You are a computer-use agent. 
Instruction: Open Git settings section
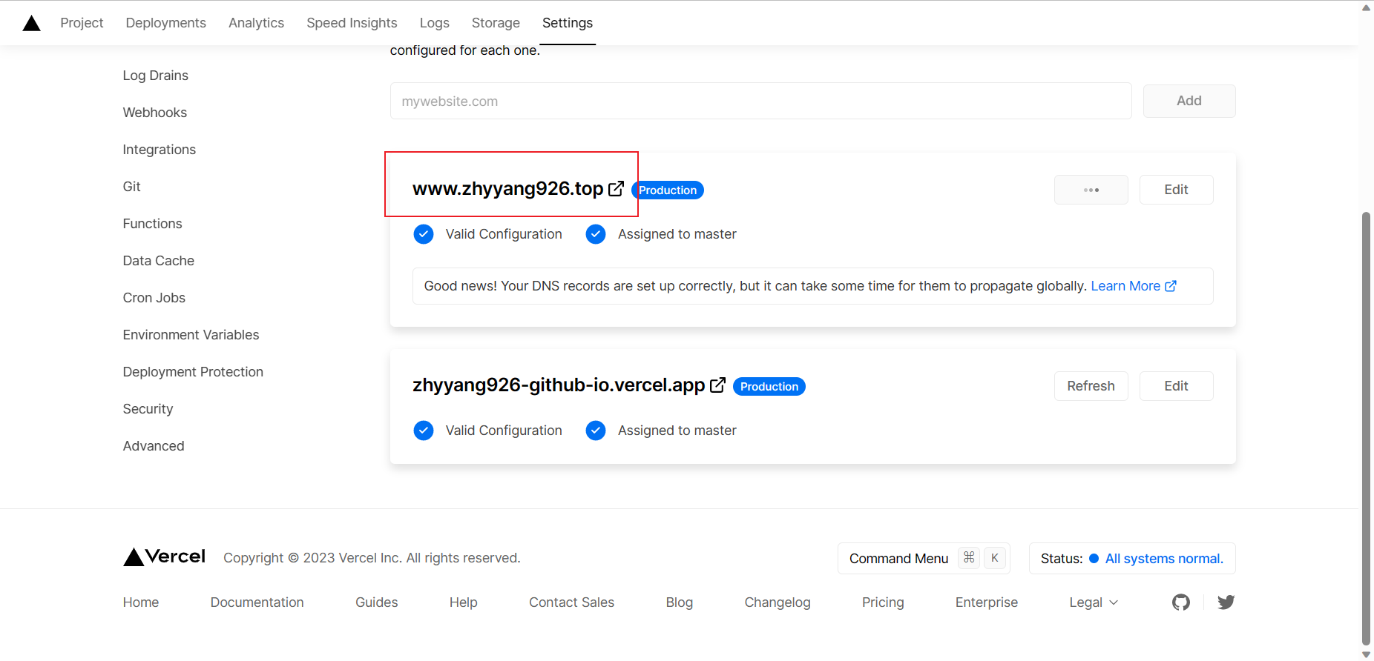click(132, 187)
